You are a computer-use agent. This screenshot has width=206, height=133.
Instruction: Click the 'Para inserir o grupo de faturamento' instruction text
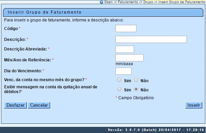coord(64,20)
